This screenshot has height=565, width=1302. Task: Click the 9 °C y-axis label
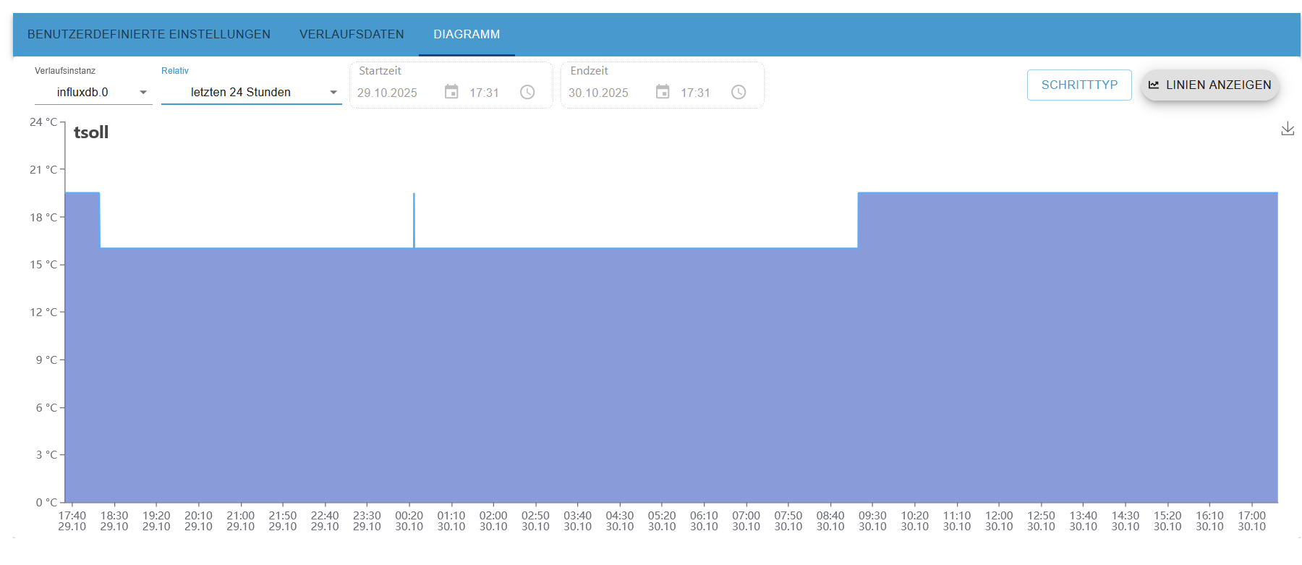[x=46, y=360]
